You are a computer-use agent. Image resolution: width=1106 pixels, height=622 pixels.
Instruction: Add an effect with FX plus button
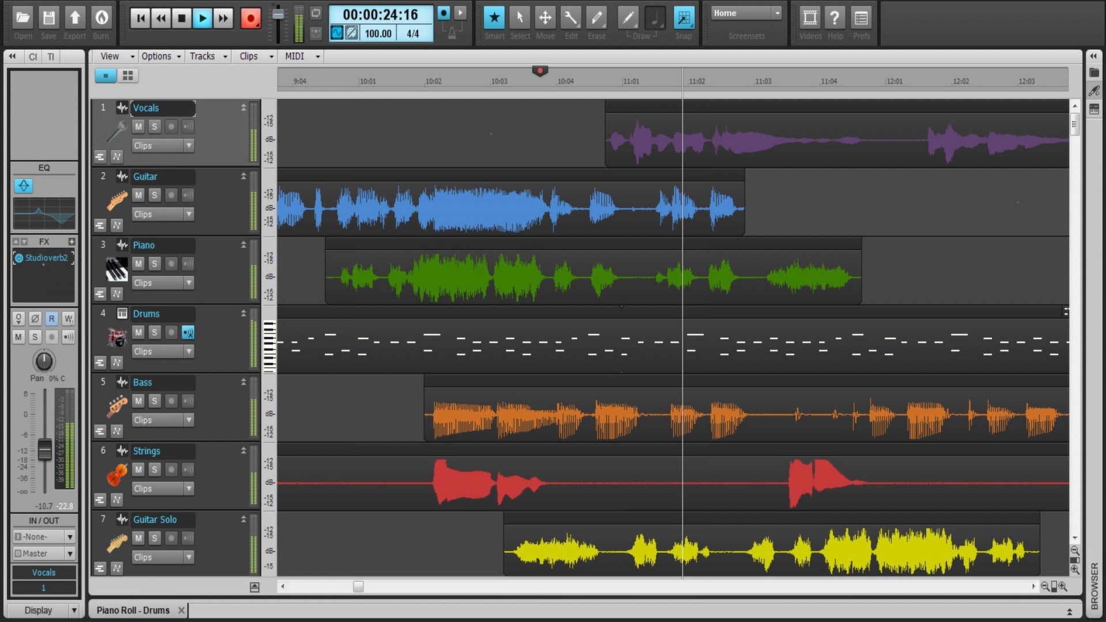pyautogui.click(x=71, y=242)
